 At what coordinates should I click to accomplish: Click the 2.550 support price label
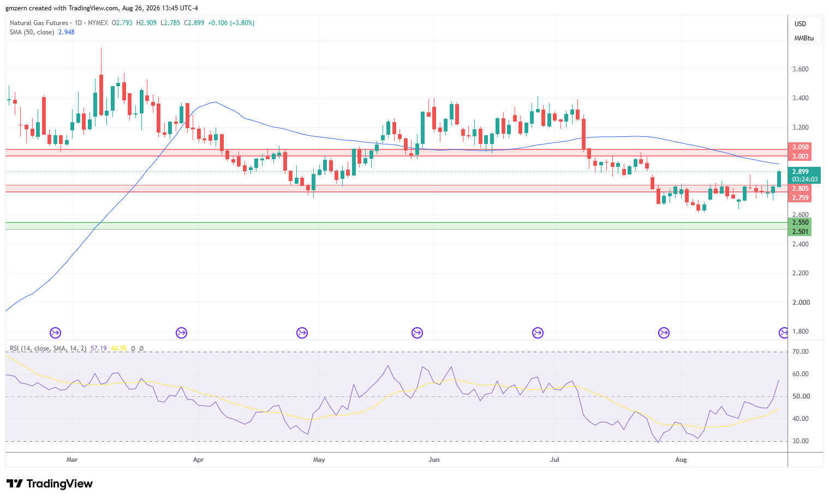(x=800, y=222)
